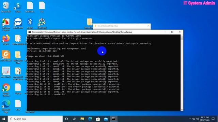
Task: Select the Old Firefox Data folder
Action: 18,57
